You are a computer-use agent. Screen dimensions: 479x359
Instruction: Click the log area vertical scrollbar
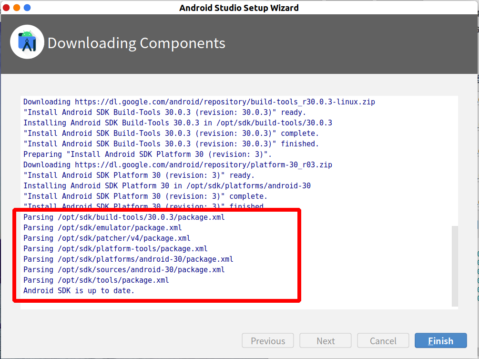(x=455, y=266)
